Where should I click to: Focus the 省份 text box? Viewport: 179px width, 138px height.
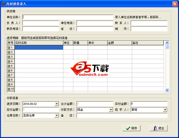click(95, 29)
